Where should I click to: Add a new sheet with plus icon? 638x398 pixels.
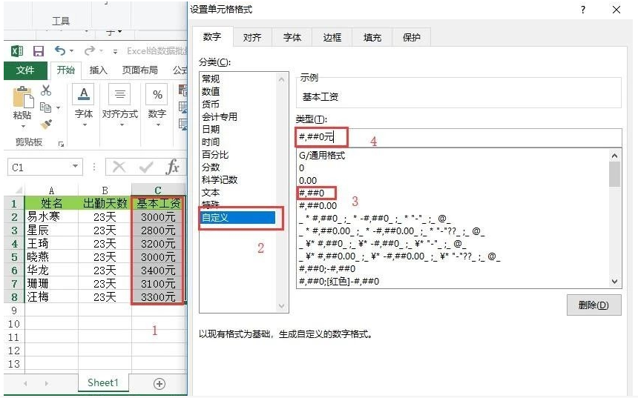(x=159, y=383)
